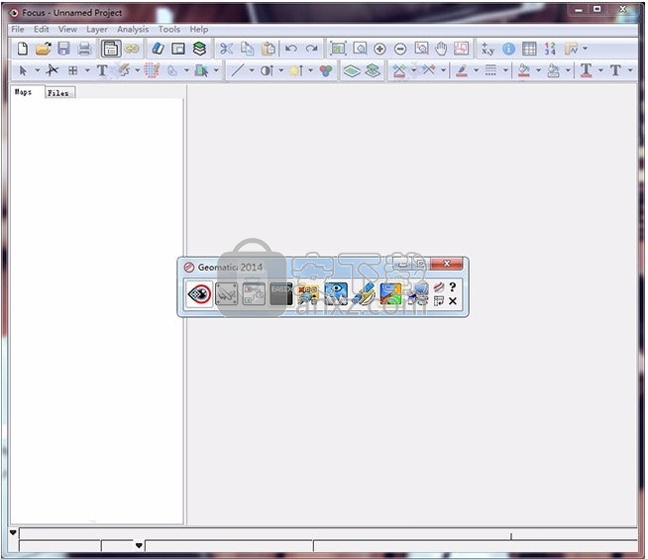Image resolution: width=648 pixels, height=559 pixels.
Task: Open dropdown beside the yellow brightness tool
Action: (x=310, y=70)
